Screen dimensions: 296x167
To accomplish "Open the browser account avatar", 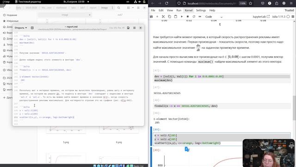I will click(x=284, y=3).
